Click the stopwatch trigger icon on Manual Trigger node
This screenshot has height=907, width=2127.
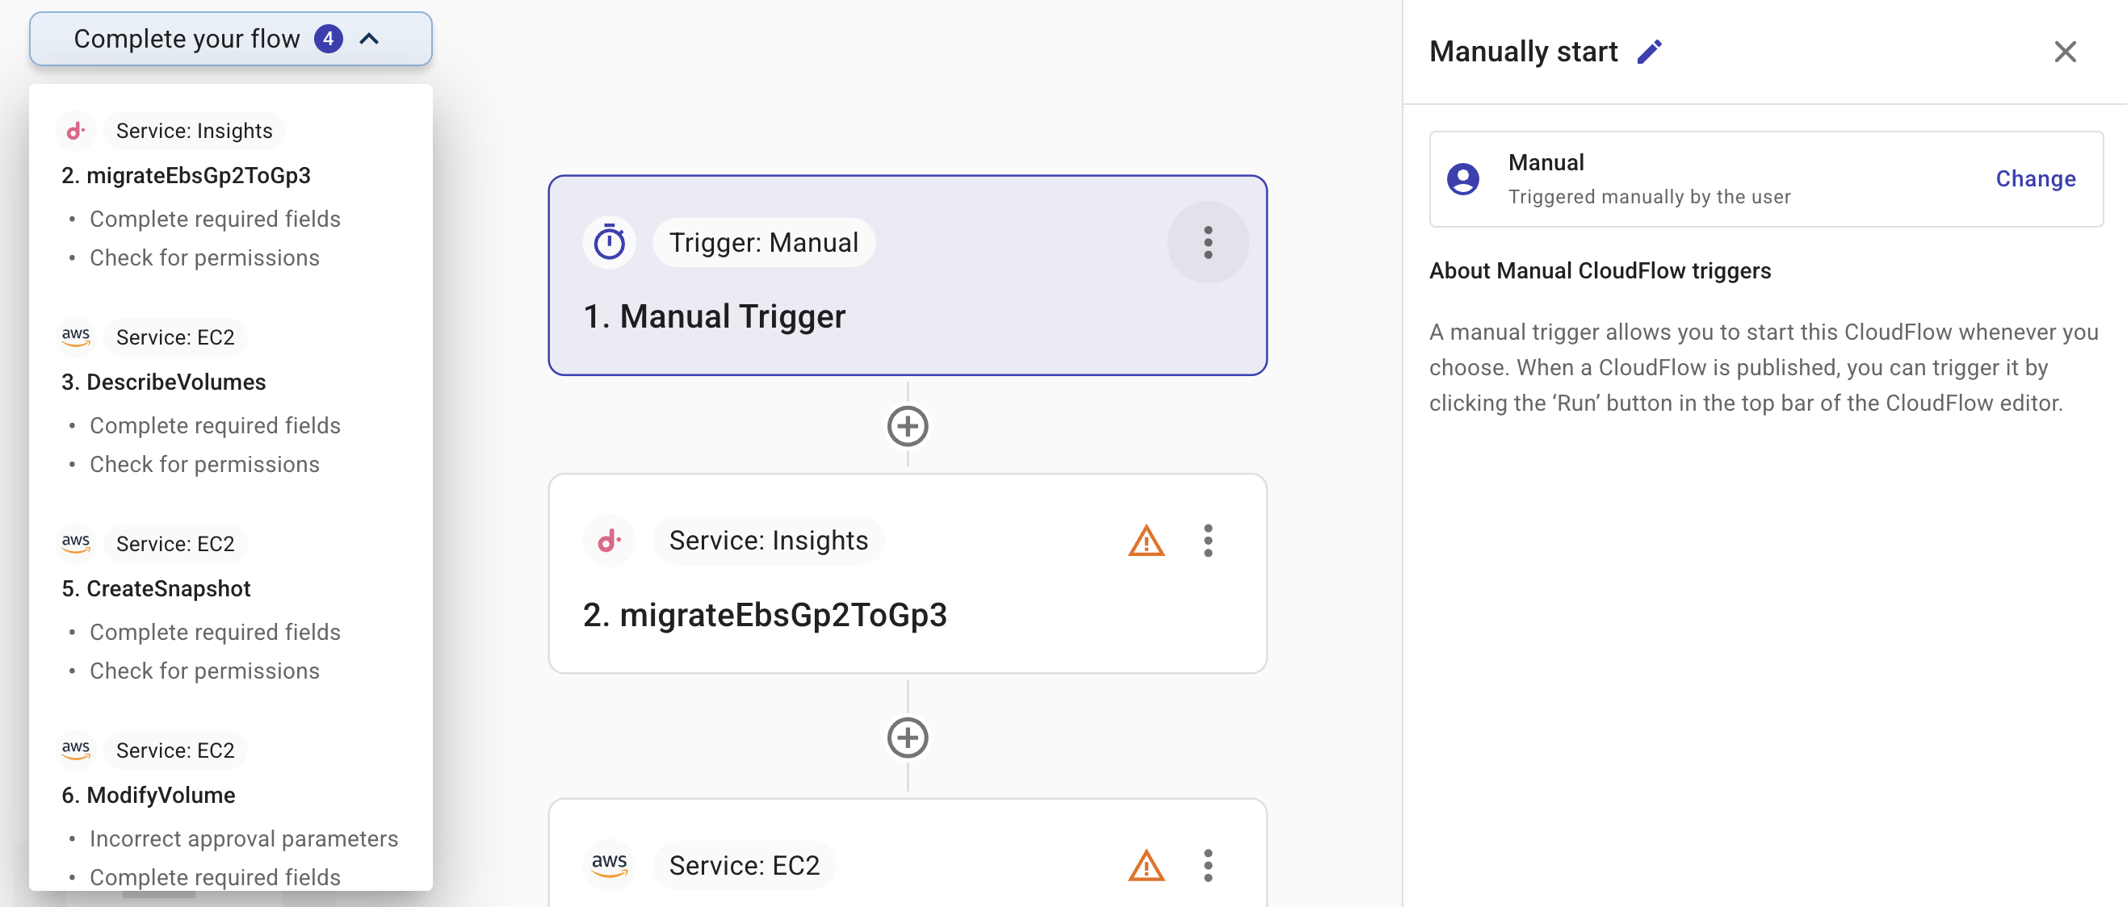[x=610, y=242]
